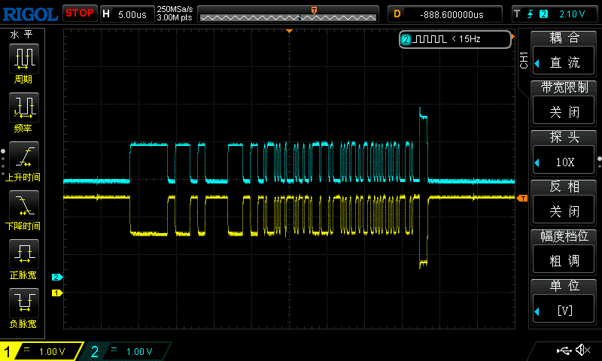Image resolution: width=602 pixels, height=361 pixels.
Task: Click the USB connection status icon
Action: pos(563,350)
